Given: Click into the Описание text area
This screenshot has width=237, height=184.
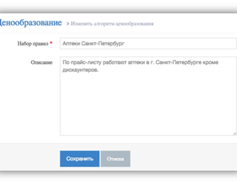Looking at the screenshot, I should click(x=148, y=96).
